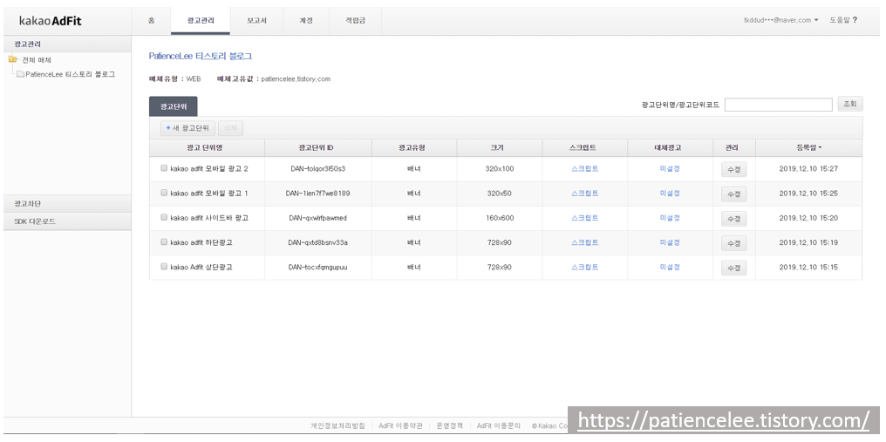The height and width of the screenshot is (442, 886).
Task: Click the disabled 삭제 button
Action: pyautogui.click(x=230, y=128)
